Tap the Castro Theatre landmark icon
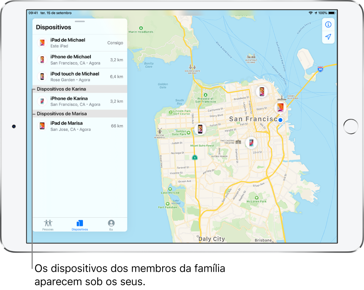Viewport: 364px width, 290px height. pos(238,142)
